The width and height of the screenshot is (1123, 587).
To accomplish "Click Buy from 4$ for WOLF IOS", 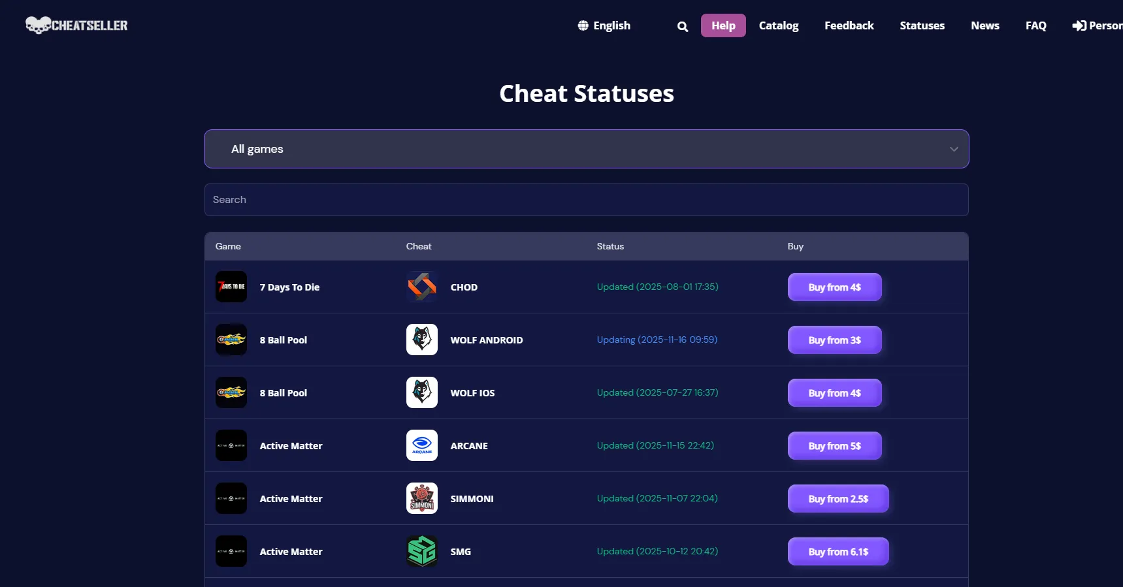I will [835, 393].
